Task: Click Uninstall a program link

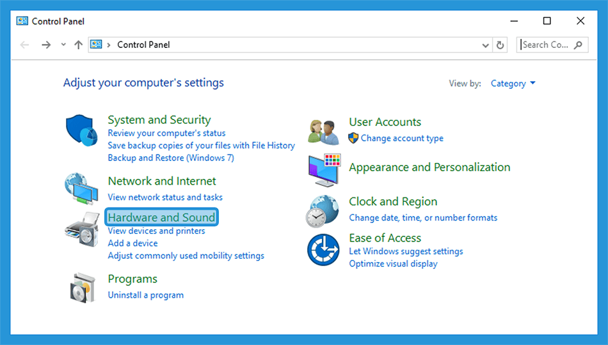Action: 146,295
